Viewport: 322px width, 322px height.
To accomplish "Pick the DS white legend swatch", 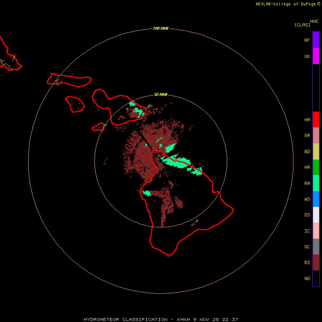I will pyautogui.click(x=316, y=215).
